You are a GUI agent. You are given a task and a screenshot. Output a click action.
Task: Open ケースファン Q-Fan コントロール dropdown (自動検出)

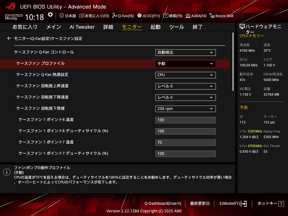(186, 53)
